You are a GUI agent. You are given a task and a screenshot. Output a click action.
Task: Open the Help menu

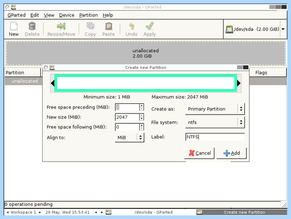(x=108, y=15)
